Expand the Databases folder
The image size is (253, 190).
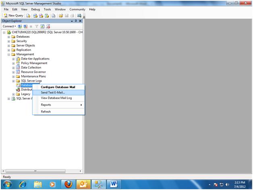(9, 37)
